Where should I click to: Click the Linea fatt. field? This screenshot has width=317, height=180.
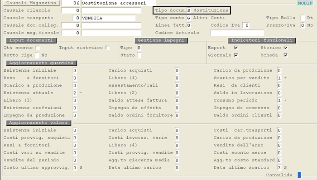pos(189,25)
